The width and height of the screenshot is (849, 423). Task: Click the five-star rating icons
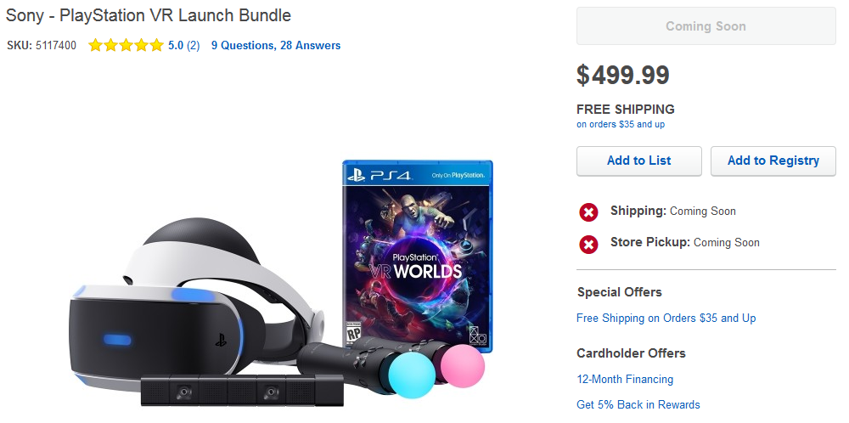[x=126, y=46]
